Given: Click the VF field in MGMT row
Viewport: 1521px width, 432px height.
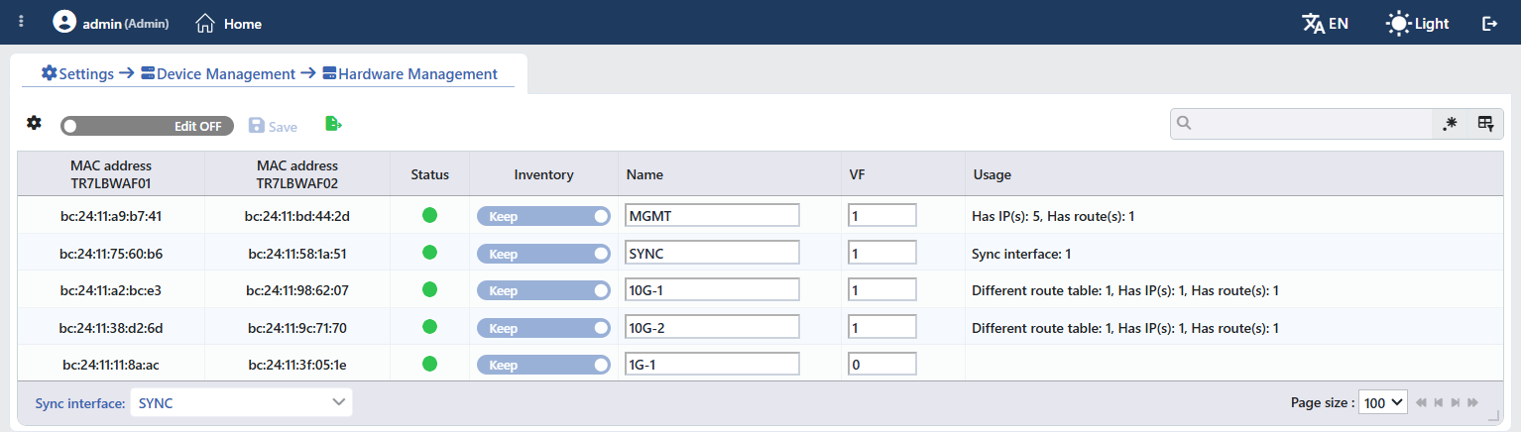Looking at the screenshot, I should (x=882, y=216).
